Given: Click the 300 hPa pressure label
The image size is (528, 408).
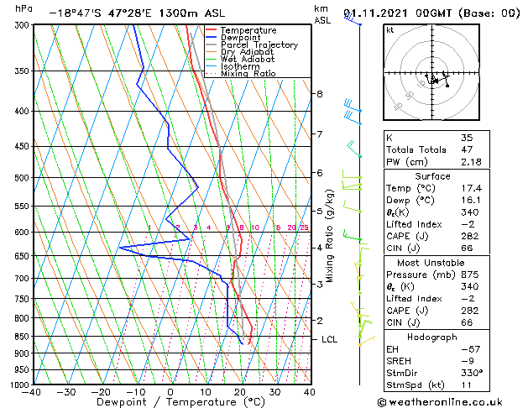Looking at the screenshot, I should click(x=24, y=25).
